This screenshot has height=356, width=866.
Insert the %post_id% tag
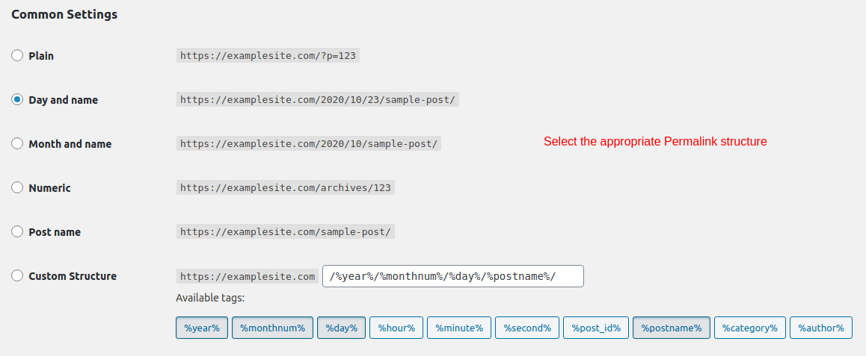(596, 328)
